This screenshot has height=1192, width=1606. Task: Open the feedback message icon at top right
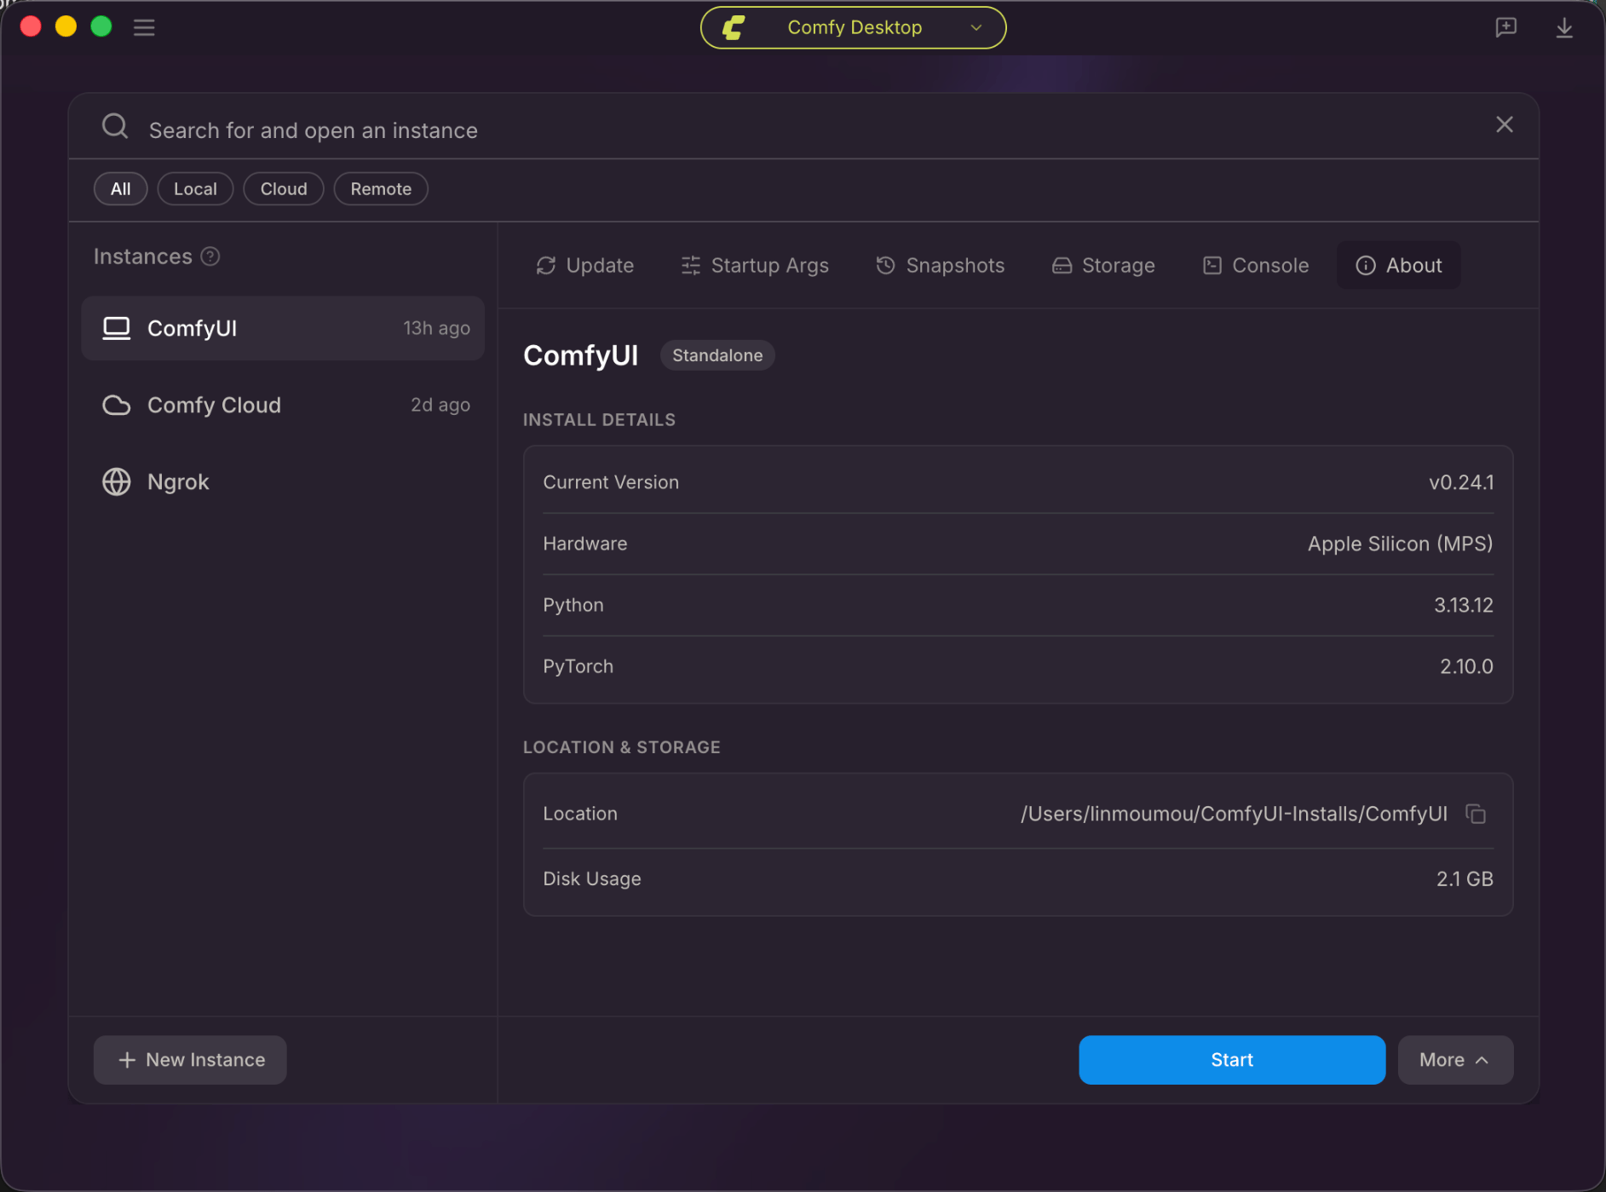[x=1505, y=27]
